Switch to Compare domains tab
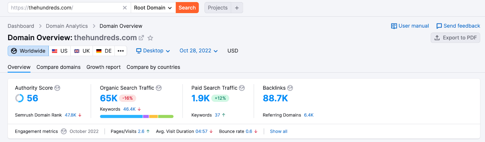 (x=59, y=67)
